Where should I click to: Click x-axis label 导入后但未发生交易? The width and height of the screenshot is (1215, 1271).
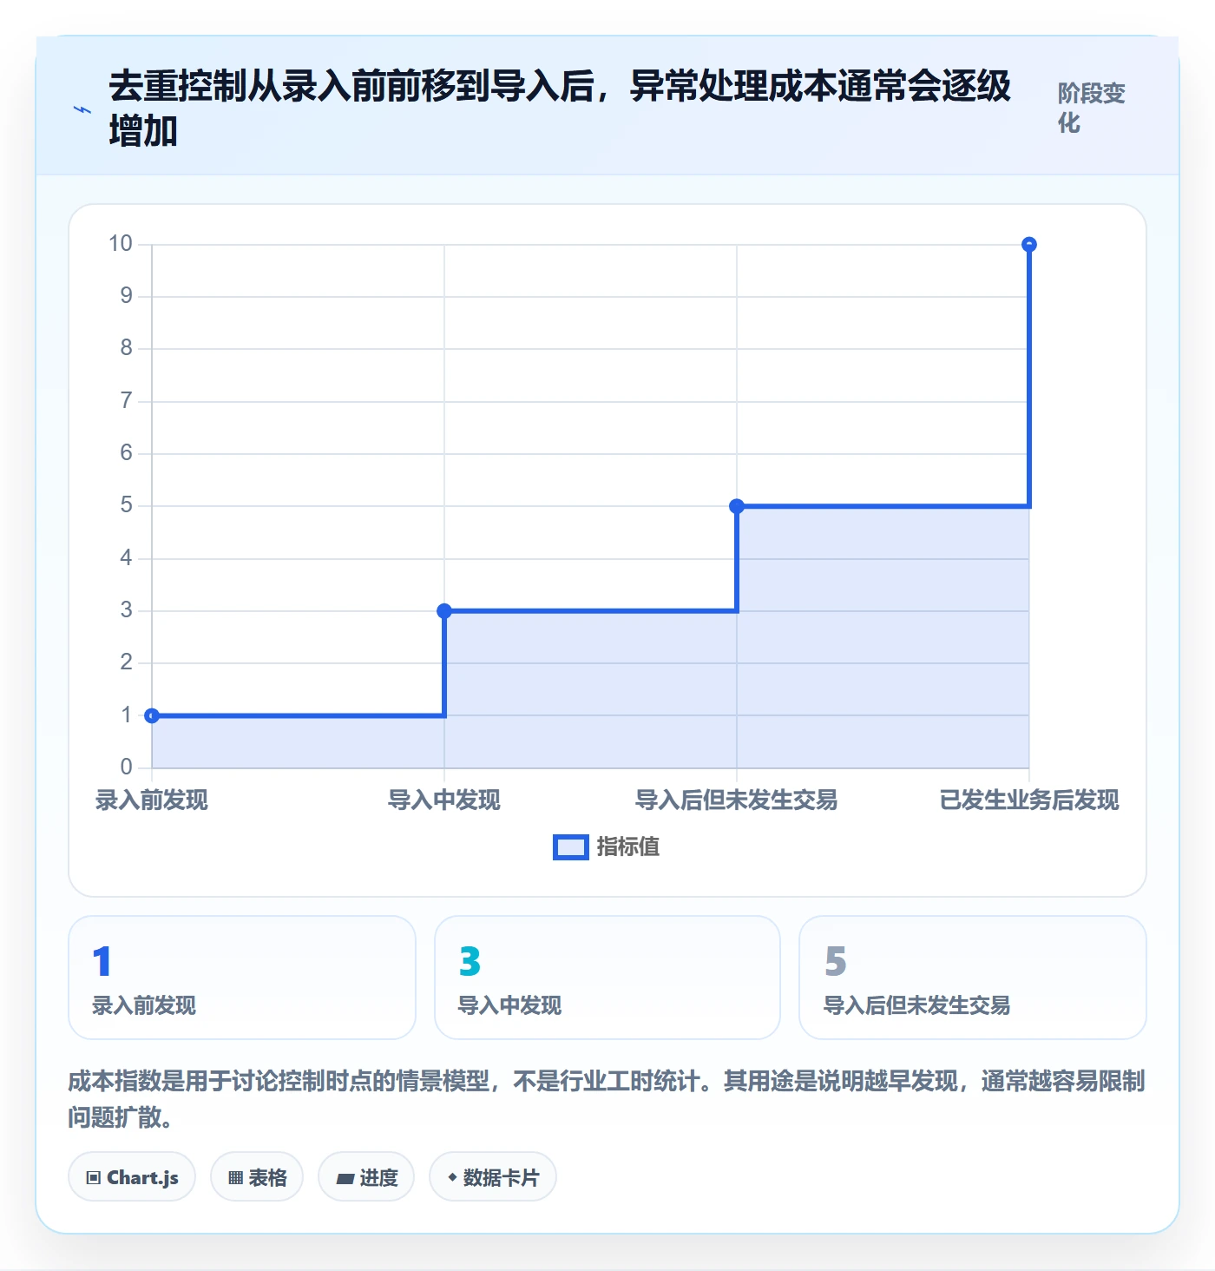[737, 800]
